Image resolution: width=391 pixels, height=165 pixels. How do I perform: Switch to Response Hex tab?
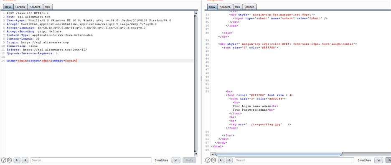238,7
